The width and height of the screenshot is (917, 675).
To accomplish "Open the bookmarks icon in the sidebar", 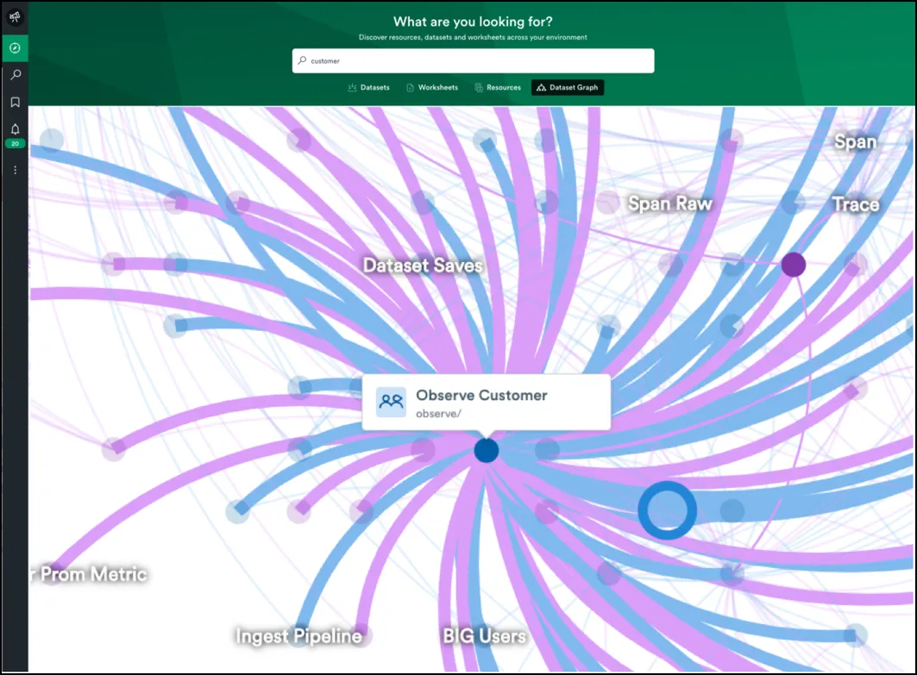I will click(x=16, y=103).
